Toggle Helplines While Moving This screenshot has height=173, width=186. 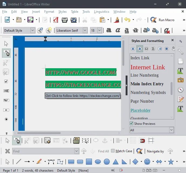[151, 141]
